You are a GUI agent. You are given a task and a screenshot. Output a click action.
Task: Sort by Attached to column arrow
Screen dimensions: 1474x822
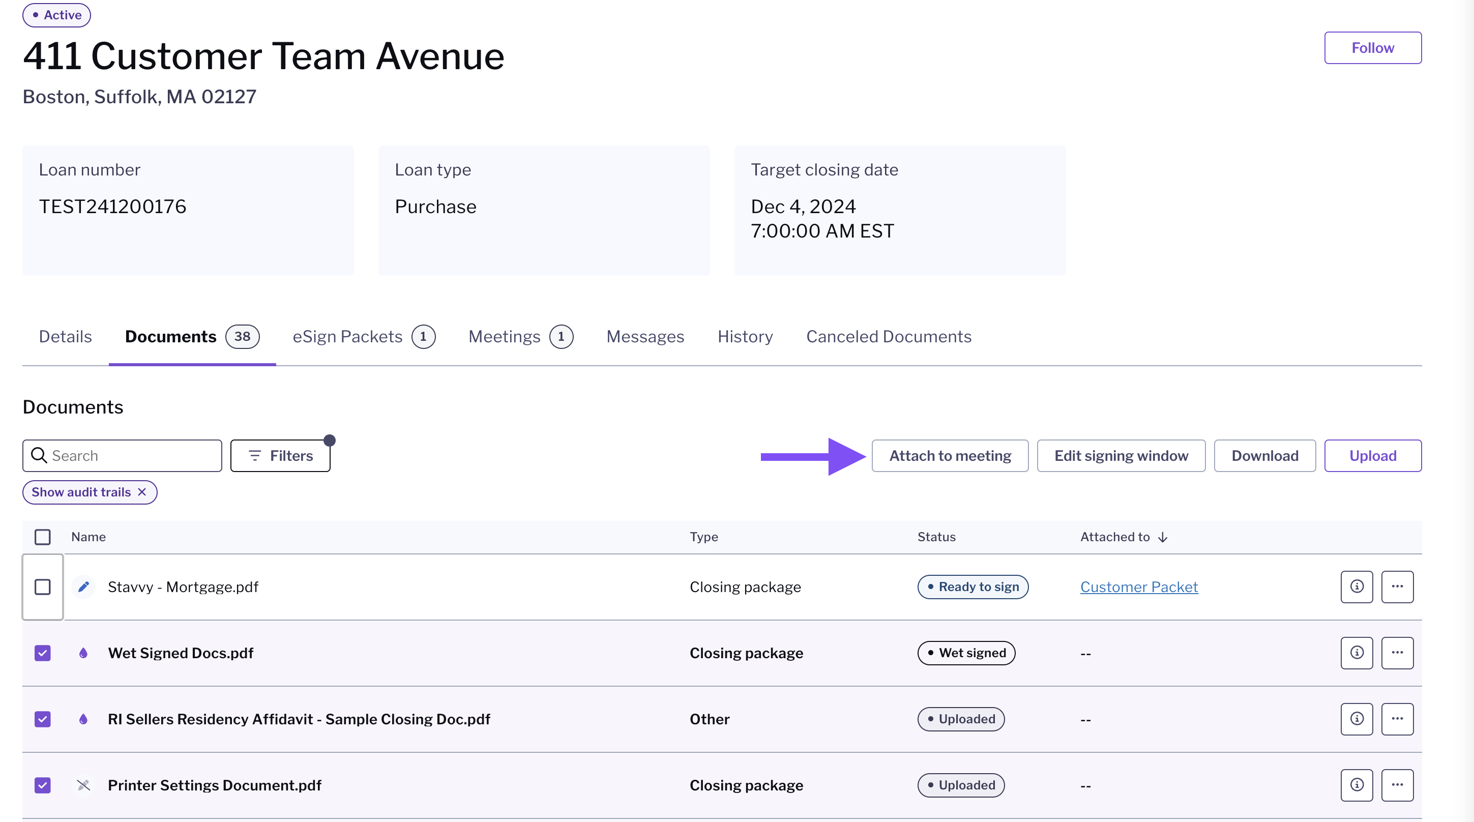[x=1162, y=537]
